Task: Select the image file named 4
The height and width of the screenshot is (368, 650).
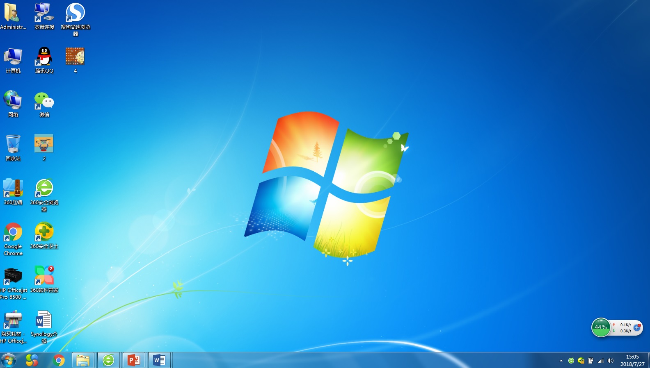Action: click(75, 57)
